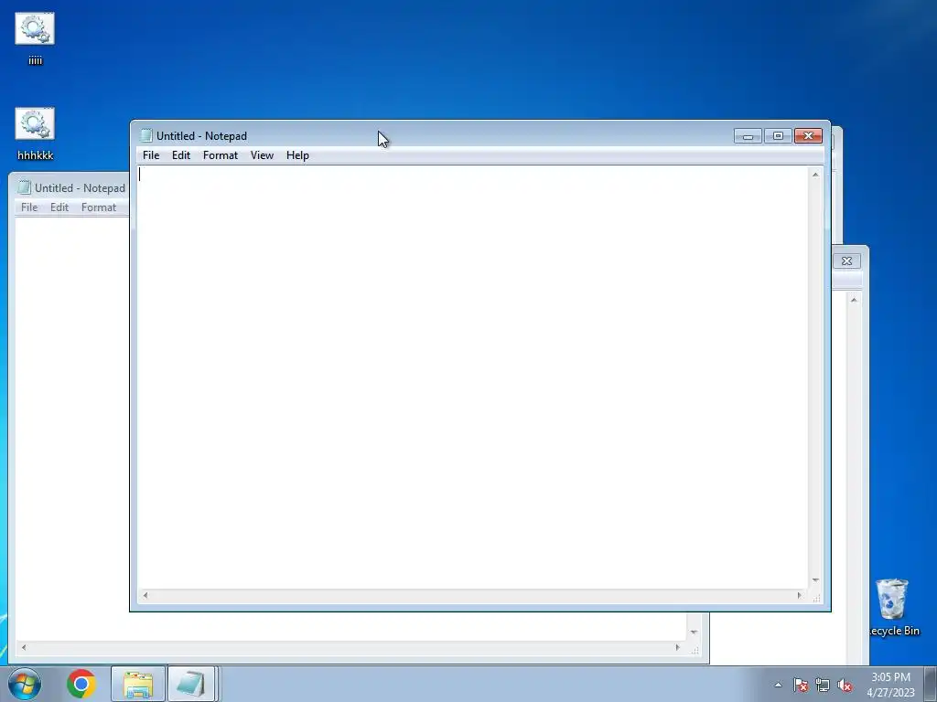Open View menu in front Notepad
Image resolution: width=937 pixels, height=702 pixels.
coord(262,155)
